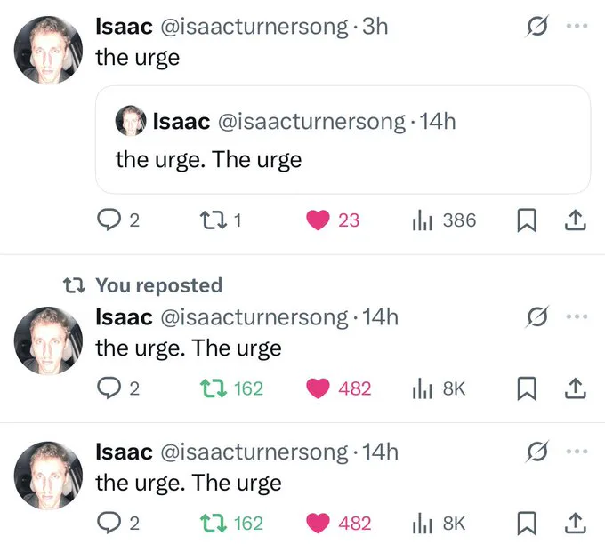Open more options on the bottom post
The image size is (605, 552).
(577, 451)
